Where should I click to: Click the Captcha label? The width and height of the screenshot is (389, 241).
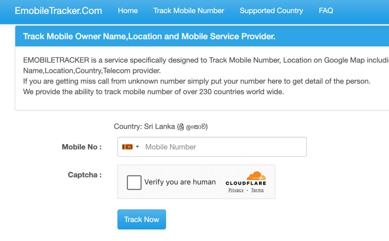[x=85, y=175]
